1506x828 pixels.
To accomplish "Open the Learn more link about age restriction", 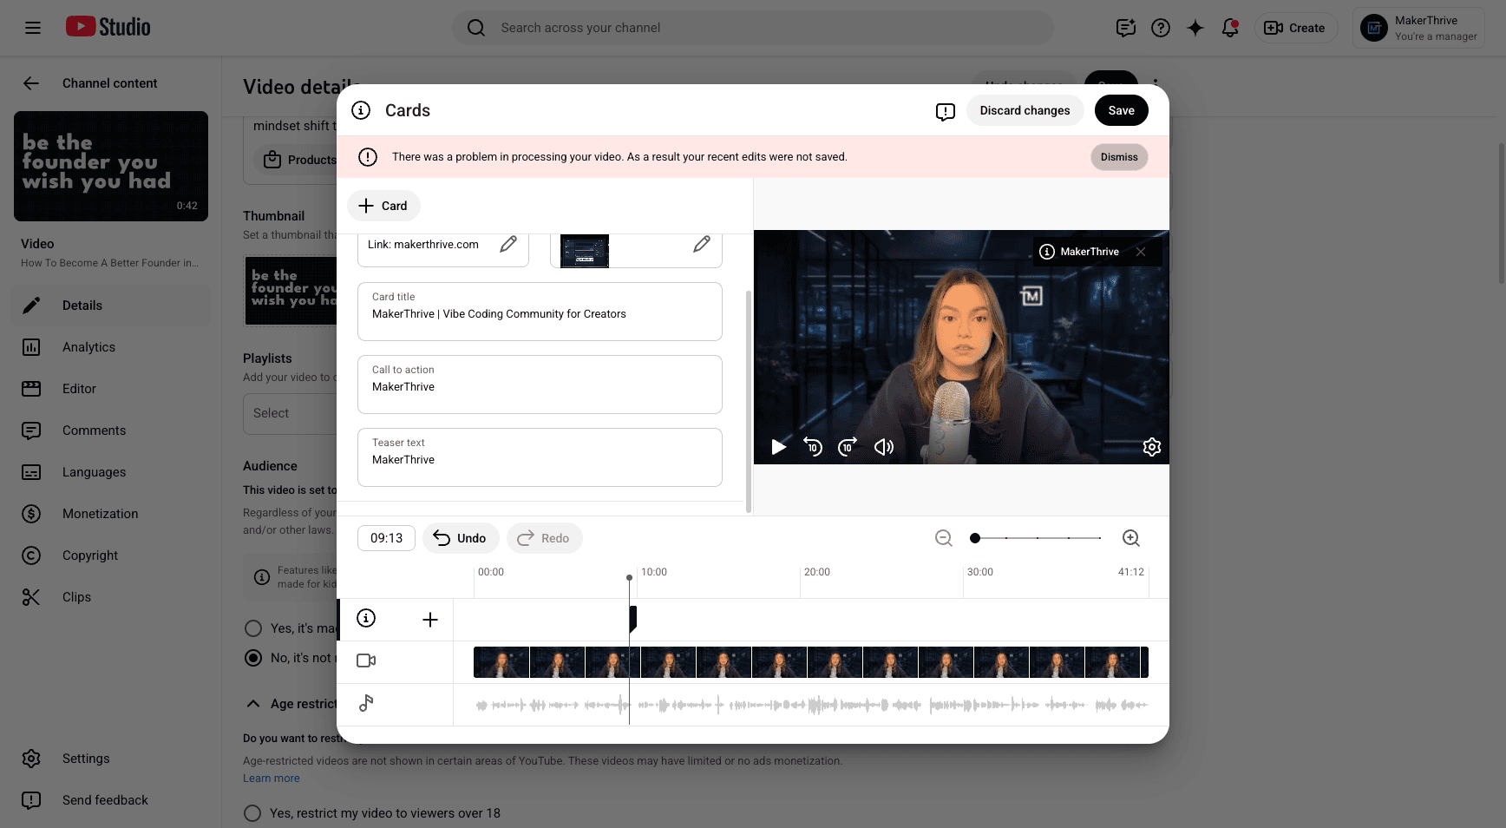I will [271, 779].
